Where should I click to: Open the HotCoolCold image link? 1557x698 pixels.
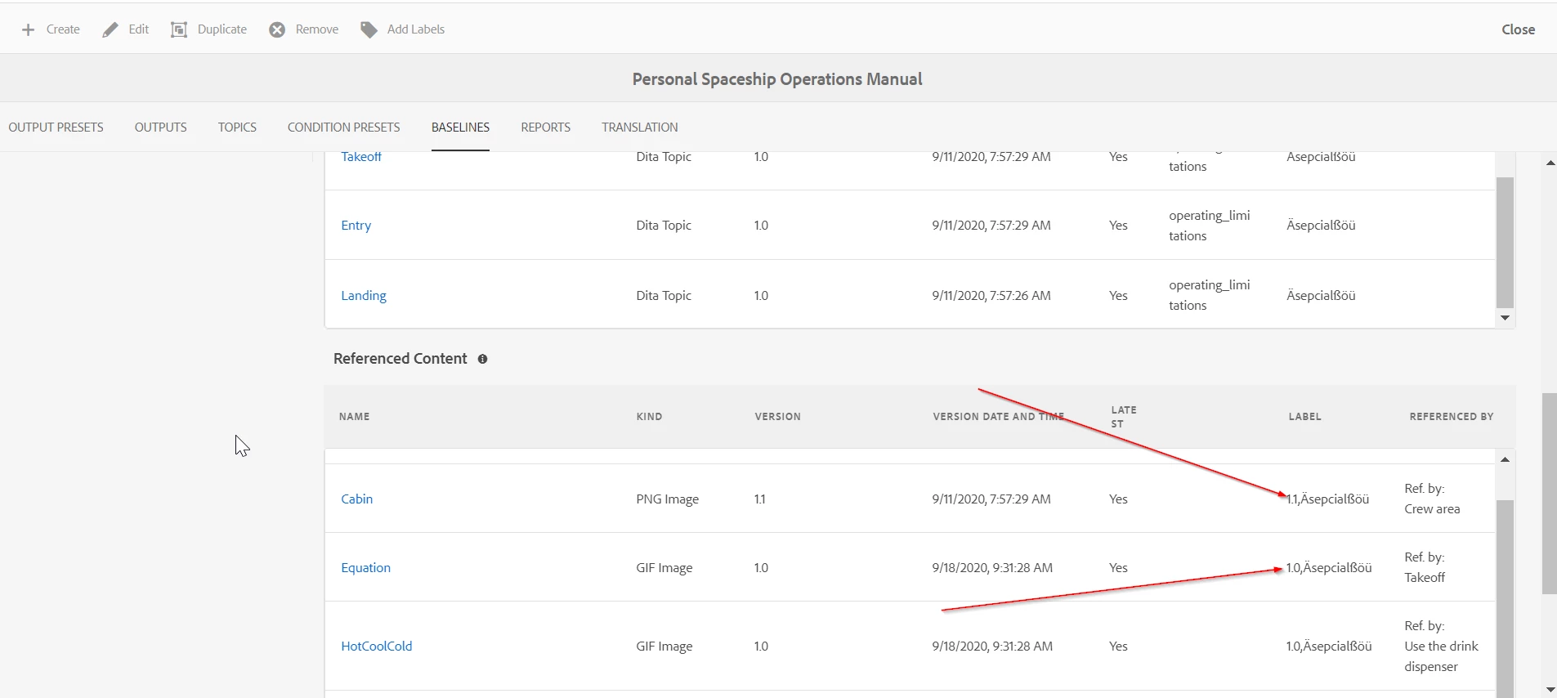coord(376,646)
